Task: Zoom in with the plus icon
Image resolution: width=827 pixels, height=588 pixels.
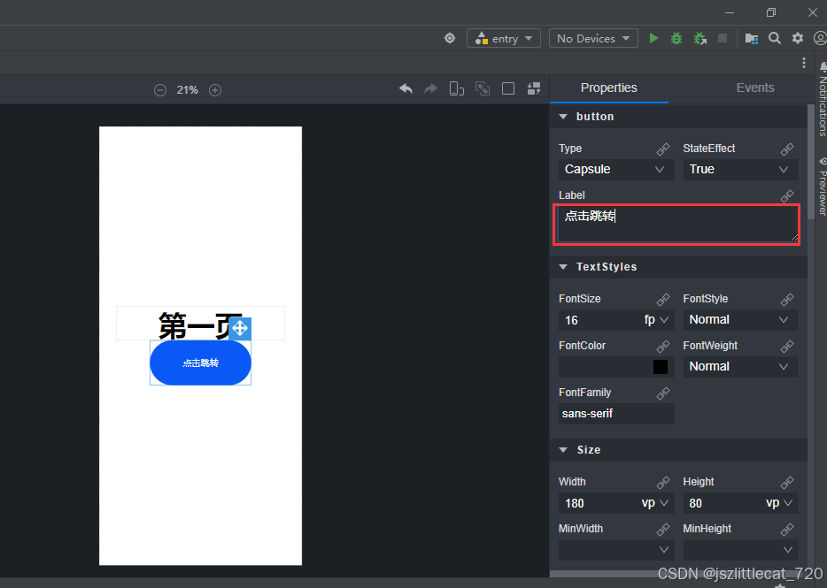Action: 215,90
